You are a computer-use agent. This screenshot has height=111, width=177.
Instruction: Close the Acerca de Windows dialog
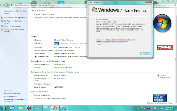(149, 2)
